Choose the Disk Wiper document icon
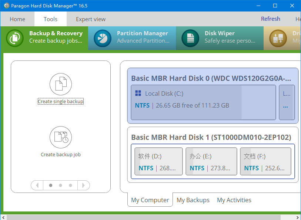The height and width of the screenshot is (220, 301). click(x=190, y=38)
